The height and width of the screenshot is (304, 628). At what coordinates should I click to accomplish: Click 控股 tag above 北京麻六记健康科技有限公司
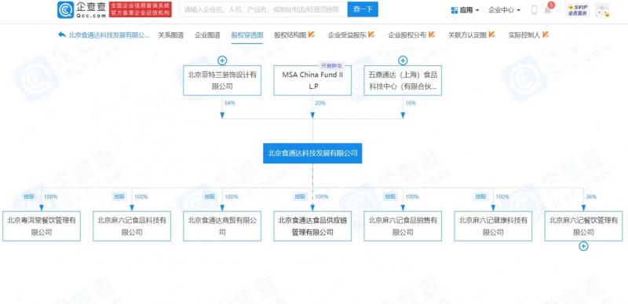480,196
